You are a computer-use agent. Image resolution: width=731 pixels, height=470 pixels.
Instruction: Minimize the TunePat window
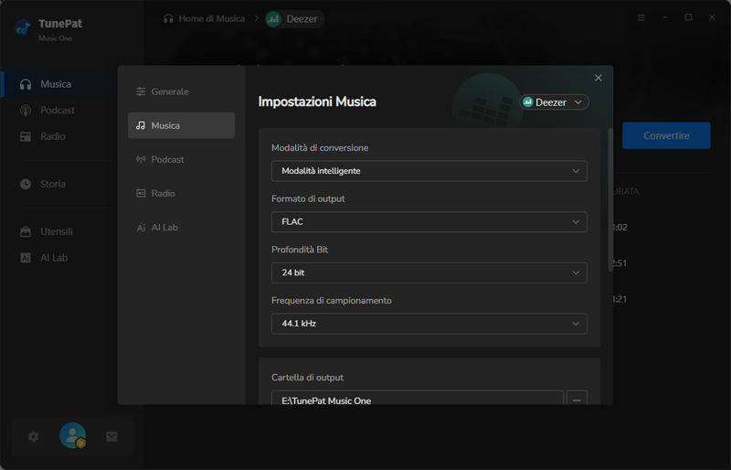665,17
